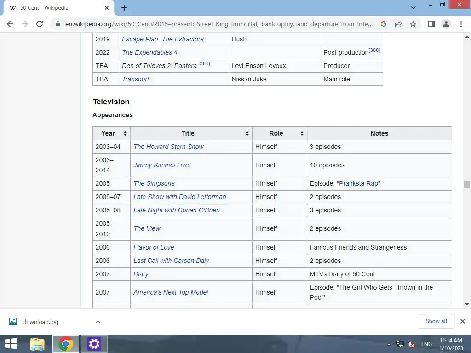Open Late Show with David Letterman link
The image size is (471, 353).
(x=180, y=197)
